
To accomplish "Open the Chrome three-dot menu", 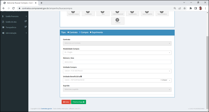I will [x=205, y=8].
